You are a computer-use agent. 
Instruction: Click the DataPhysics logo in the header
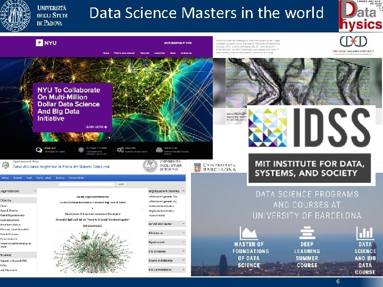click(361, 16)
